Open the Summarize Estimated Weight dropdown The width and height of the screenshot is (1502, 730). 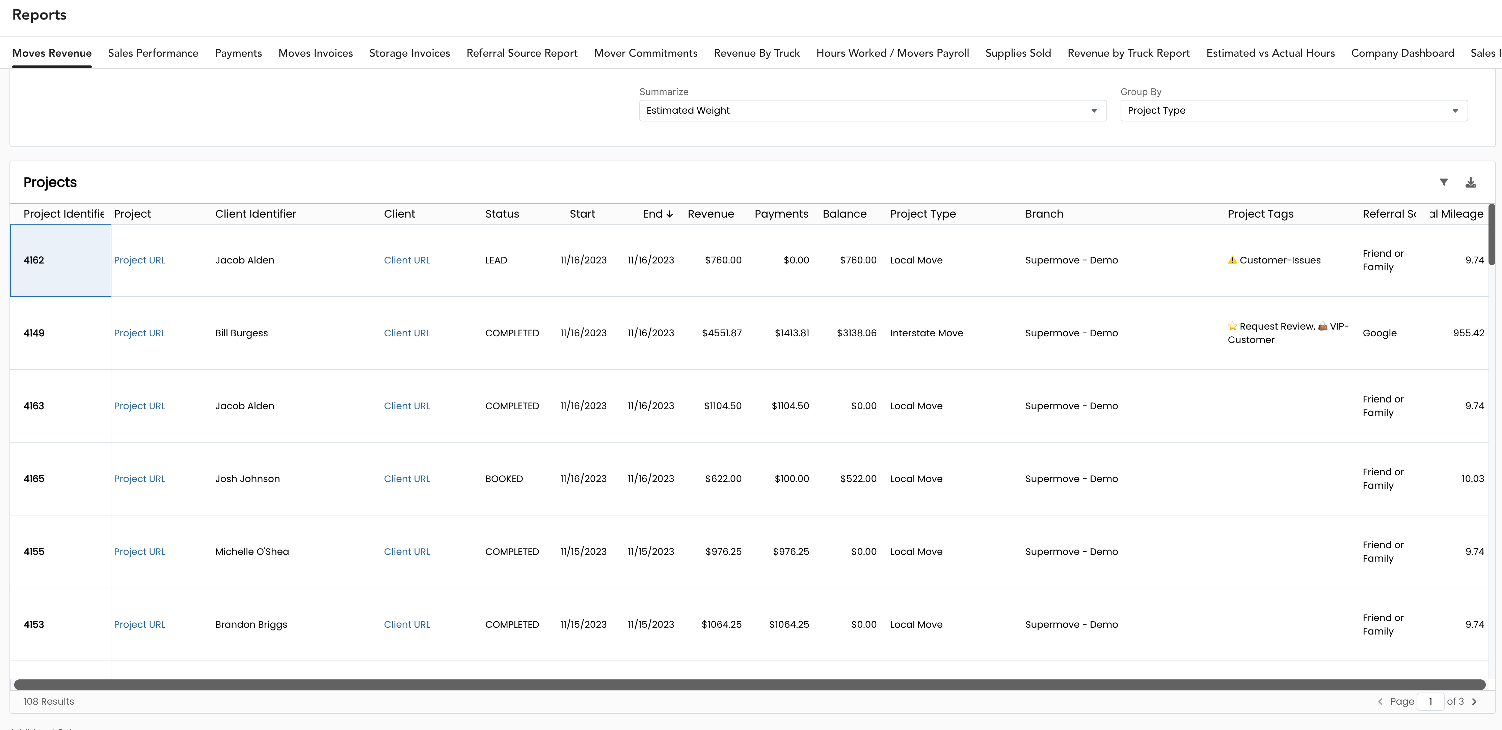tap(872, 111)
